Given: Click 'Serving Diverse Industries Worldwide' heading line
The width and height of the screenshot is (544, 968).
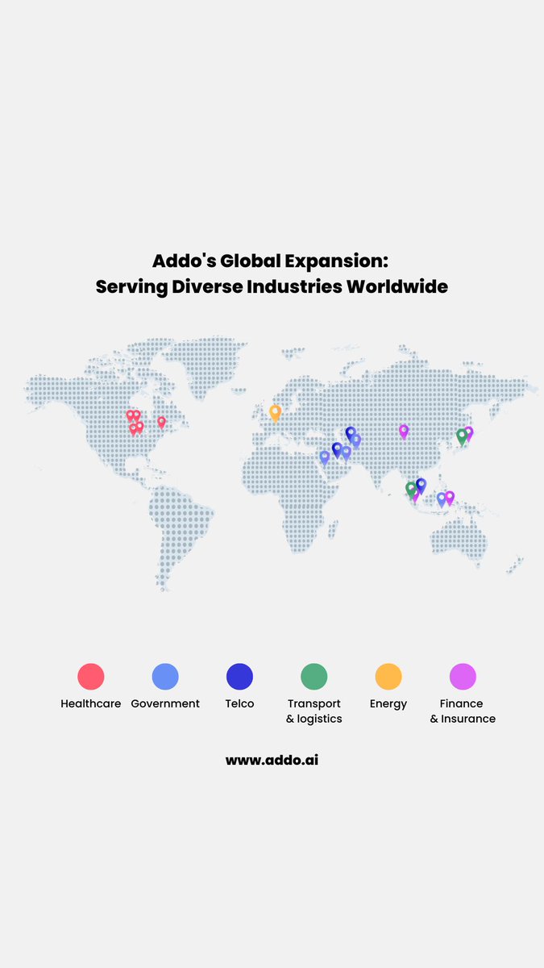Looking at the screenshot, I should click(272, 286).
